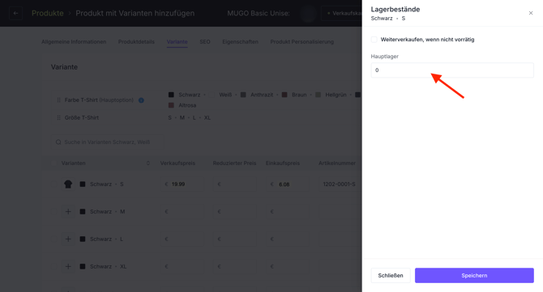Click the Braun color swatch
The width and height of the screenshot is (543, 292).
[x=284, y=95]
